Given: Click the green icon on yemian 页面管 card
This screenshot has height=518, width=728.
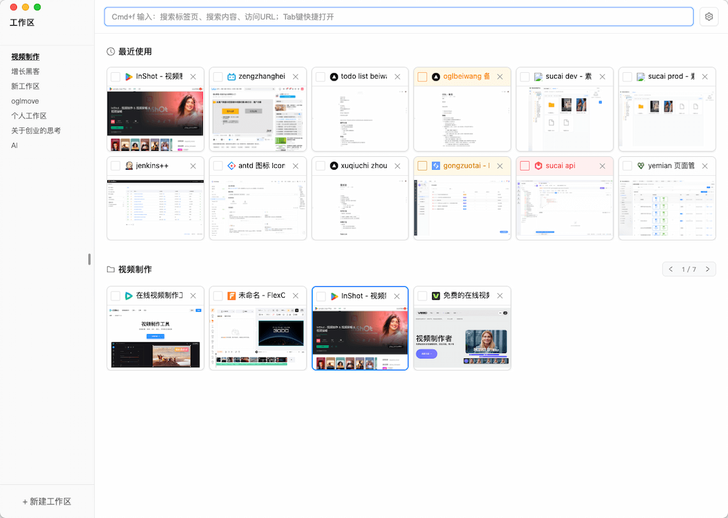Looking at the screenshot, I should (639, 165).
